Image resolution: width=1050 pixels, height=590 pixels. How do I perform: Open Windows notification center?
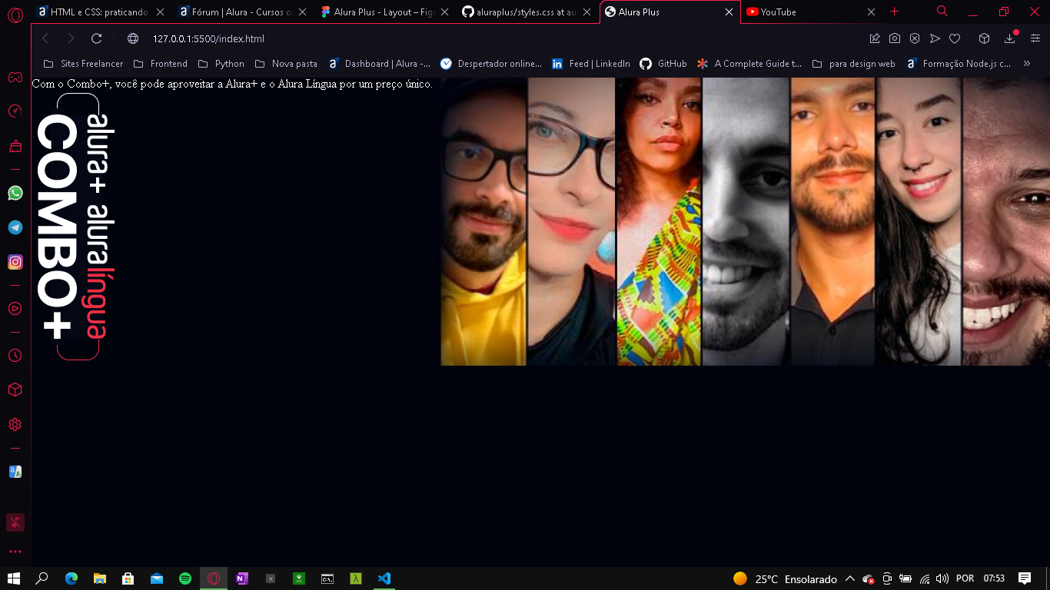coord(1025,578)
